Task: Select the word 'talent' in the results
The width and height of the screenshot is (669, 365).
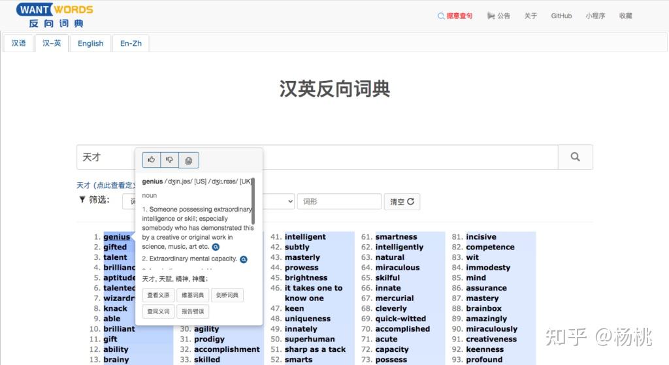Action: (115, 257)
